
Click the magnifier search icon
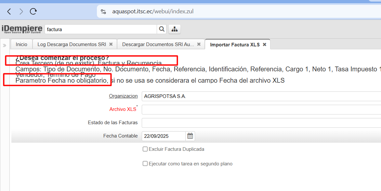[162, 29]
